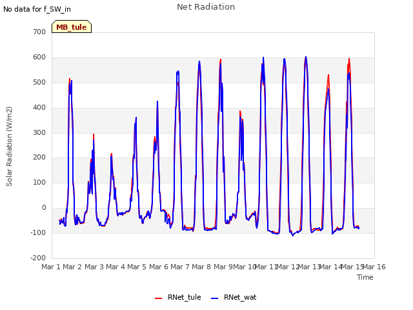Select the 200 y-axis tick label
Viewport: 413px width, 310px height.
tap(39, 158)
